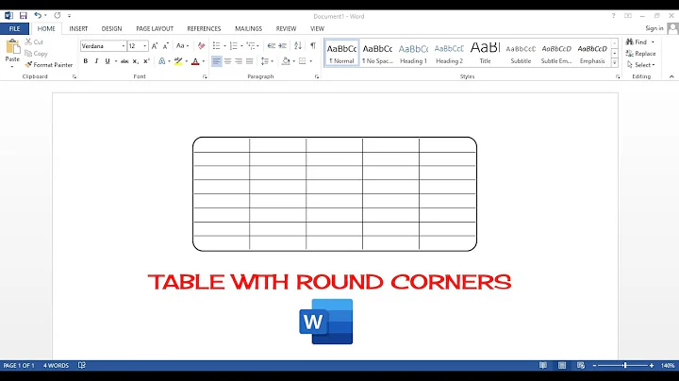Toggle Italic formatting
The width and height of the screenshot is (679, 381).
click(96, 61)
